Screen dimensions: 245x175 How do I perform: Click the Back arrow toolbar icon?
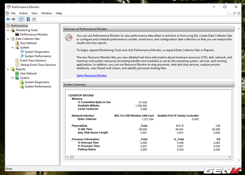click(x=8, y=19)
